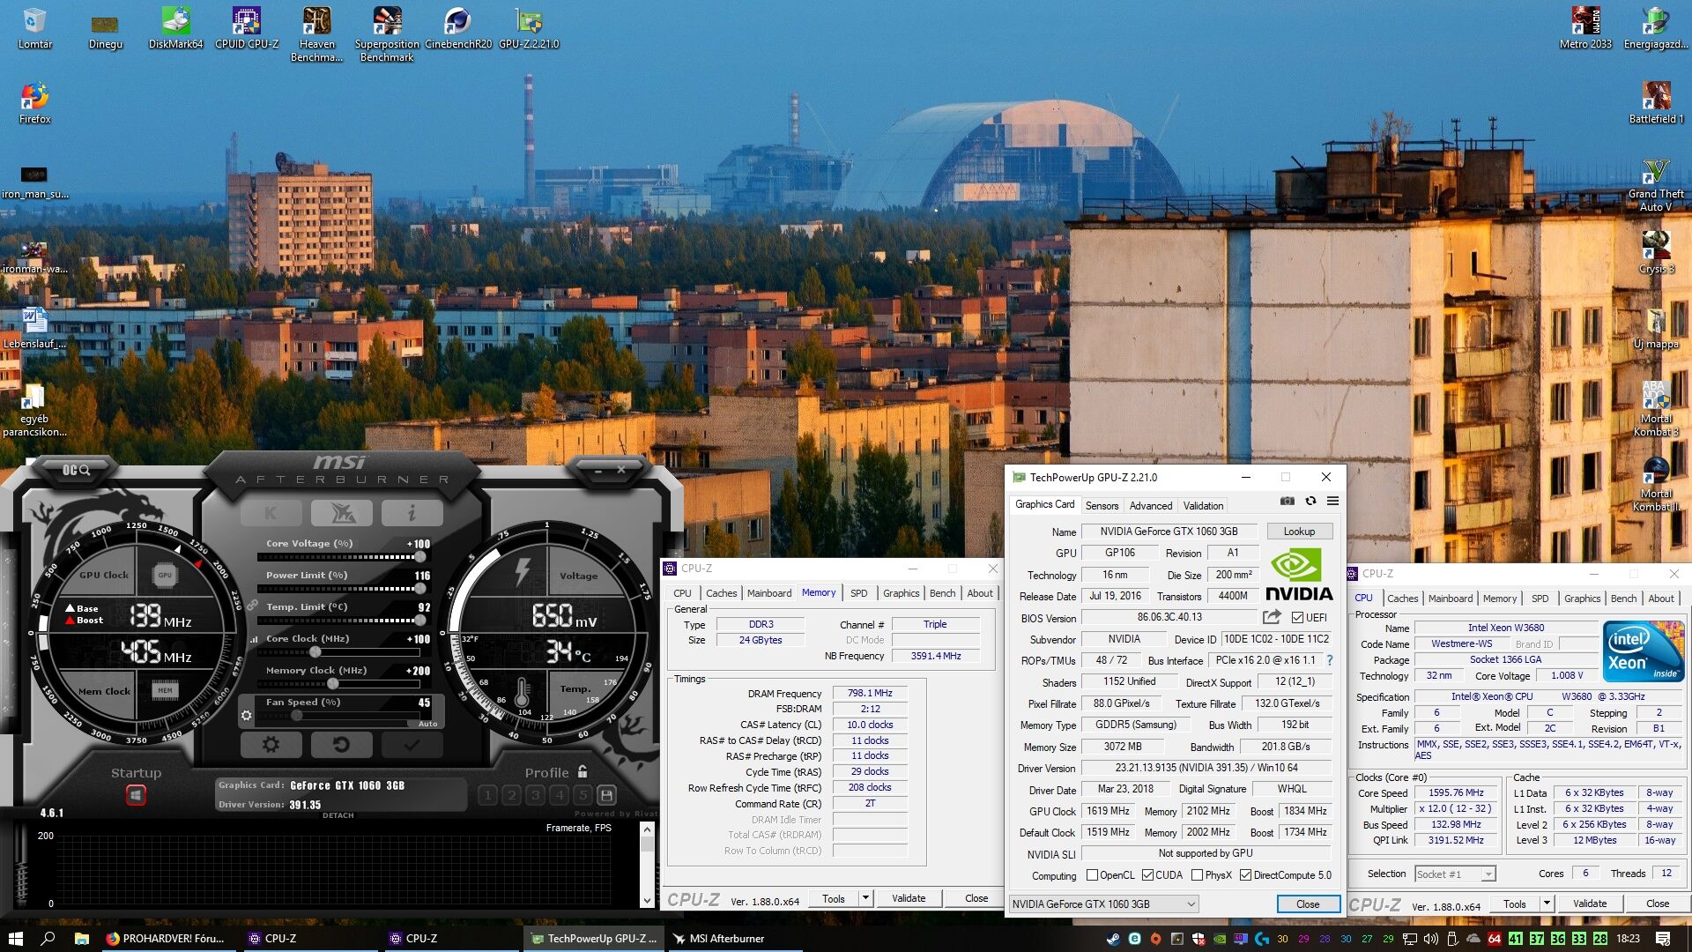
Task: Click the Power Limit slider handle
Action: [420, 589]
